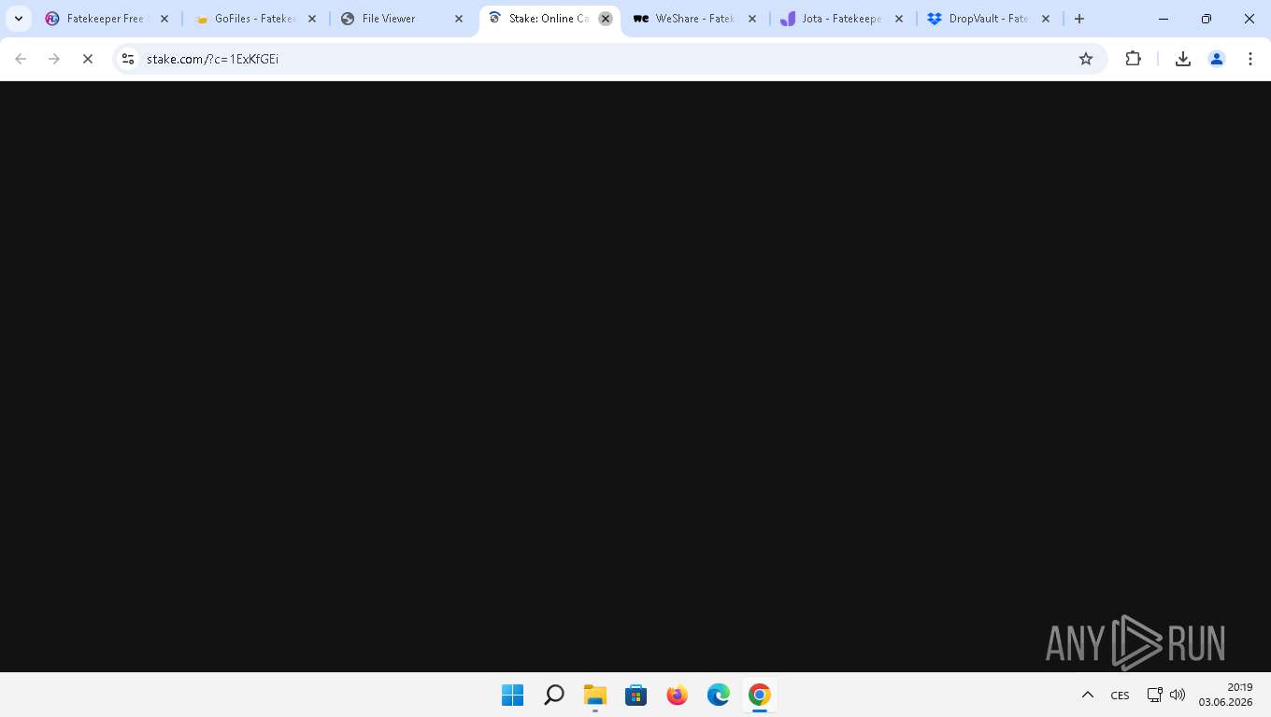The width and height of the screenshot is (1271, 717).
Task: Open the tab search chevron
Action: pos(19,19)
